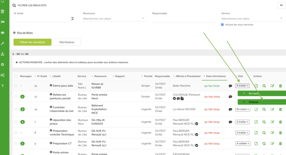Screen dimensions: 286x155
Task: Click the N° ticket input field
Action: tap(41, 19)
